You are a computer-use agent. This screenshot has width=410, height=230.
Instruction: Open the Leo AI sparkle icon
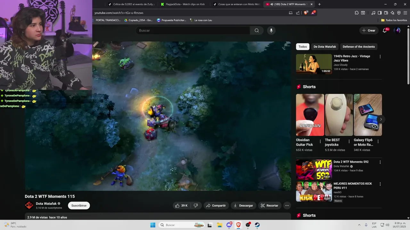[392, 13]
